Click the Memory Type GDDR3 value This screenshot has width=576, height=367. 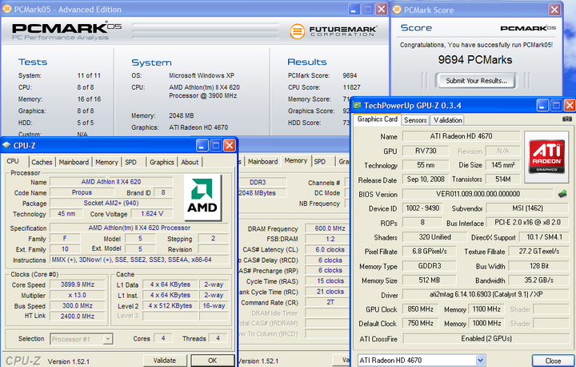[x=429, y=266]
